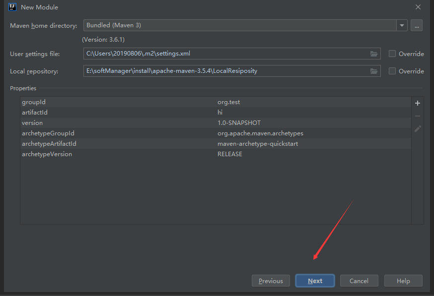Click the org.test value cell
Image resolution: width=434 pixels, height=296 pixels.
point(228,102)
